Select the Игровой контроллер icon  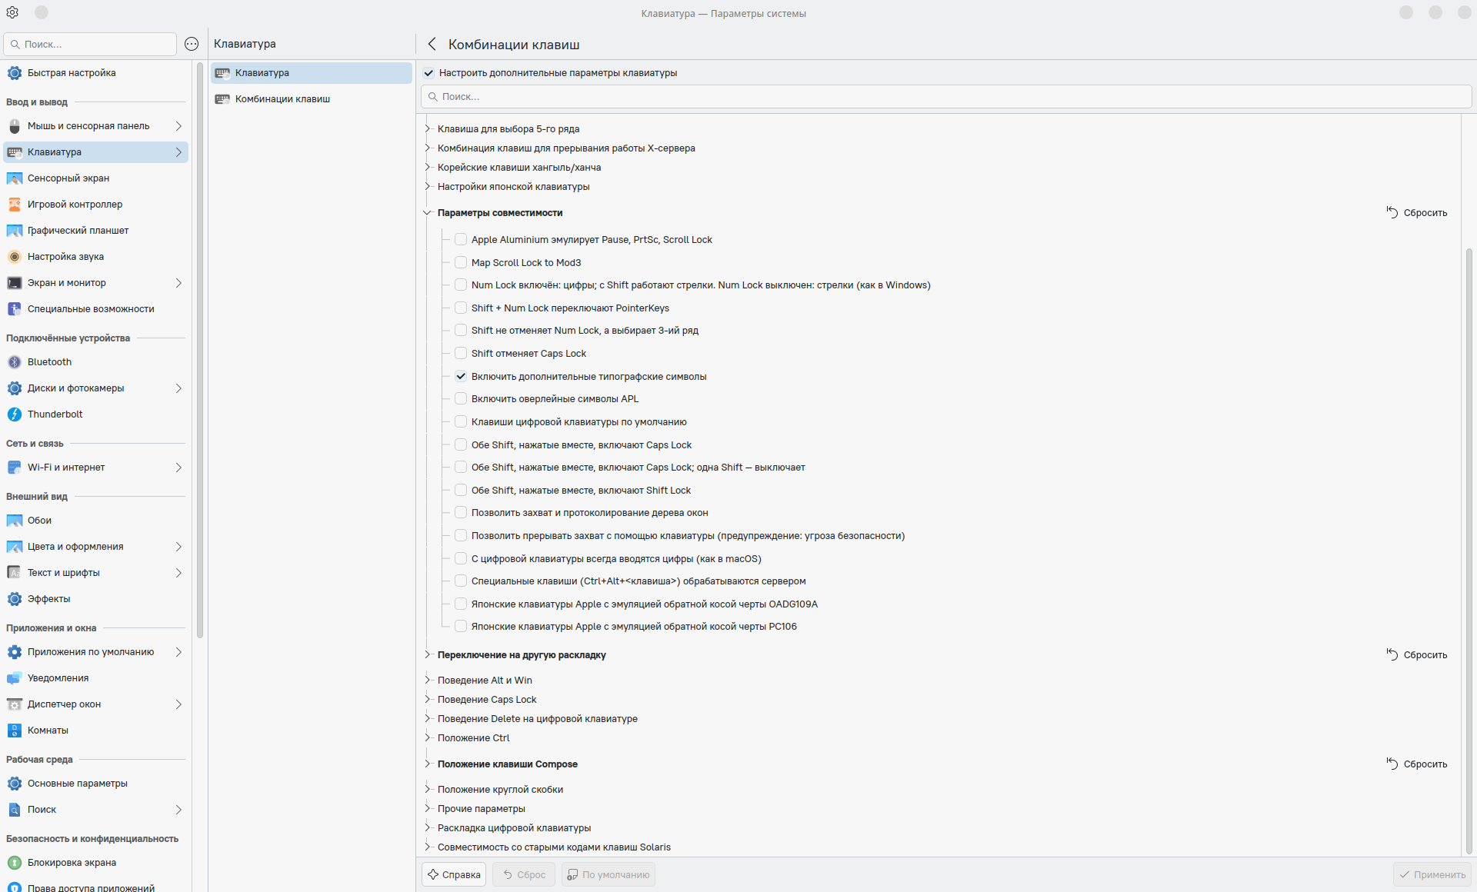click(x=15, y=205)
